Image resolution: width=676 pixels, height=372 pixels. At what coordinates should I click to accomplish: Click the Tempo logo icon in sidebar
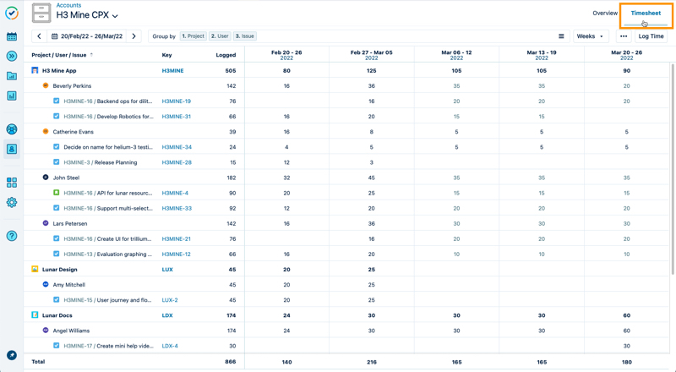[x=12, y=14]
